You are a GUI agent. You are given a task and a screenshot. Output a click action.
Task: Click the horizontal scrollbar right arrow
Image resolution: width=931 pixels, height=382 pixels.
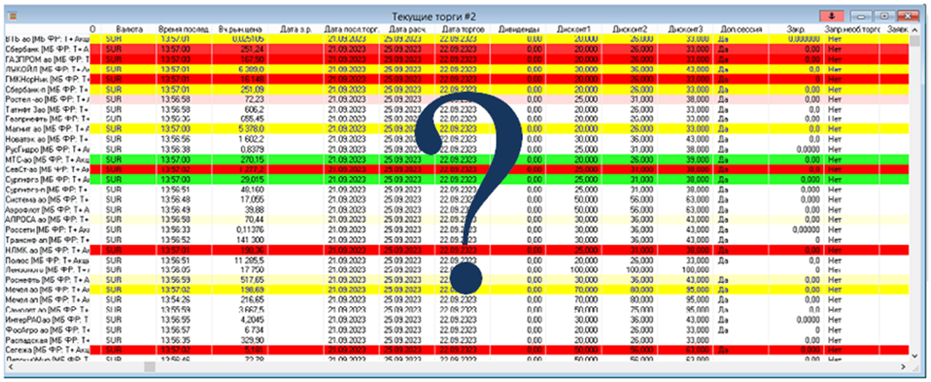tap(904, 367)
